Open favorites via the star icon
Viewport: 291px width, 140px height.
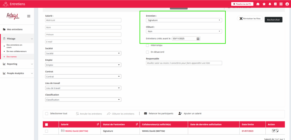coord(264,4)
